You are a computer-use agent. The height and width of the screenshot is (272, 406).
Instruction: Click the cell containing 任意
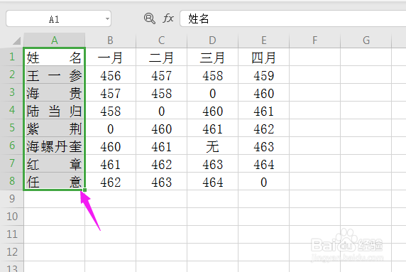[55, 181]
